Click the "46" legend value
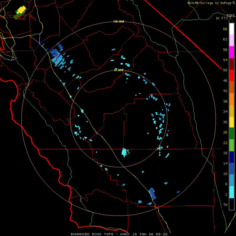 225,81
